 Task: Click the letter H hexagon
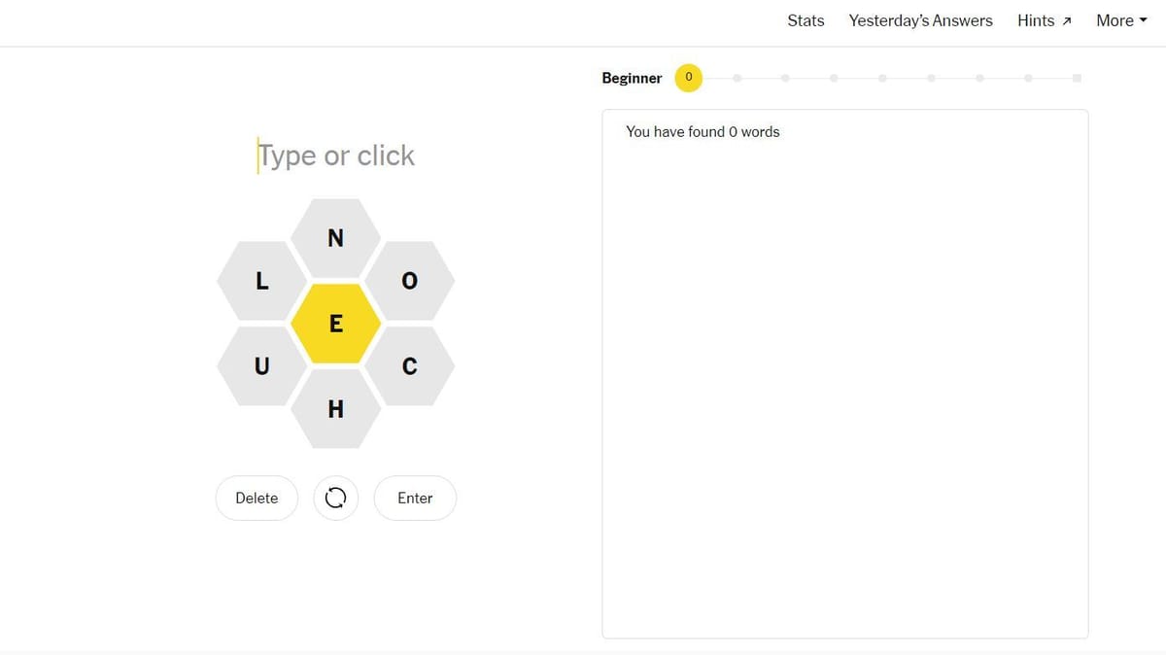click(335, 408)
